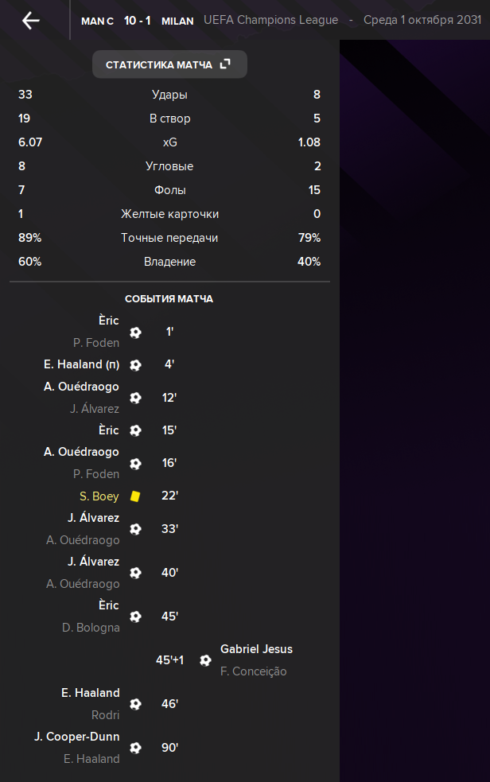Viewport: 490px width, 782px height.
Task: Click the xG statistic row
Action: [169, 142]
